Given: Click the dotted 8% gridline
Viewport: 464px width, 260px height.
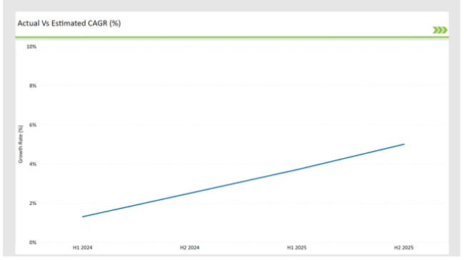Looking at the screenshot, I should pos(243,85).
